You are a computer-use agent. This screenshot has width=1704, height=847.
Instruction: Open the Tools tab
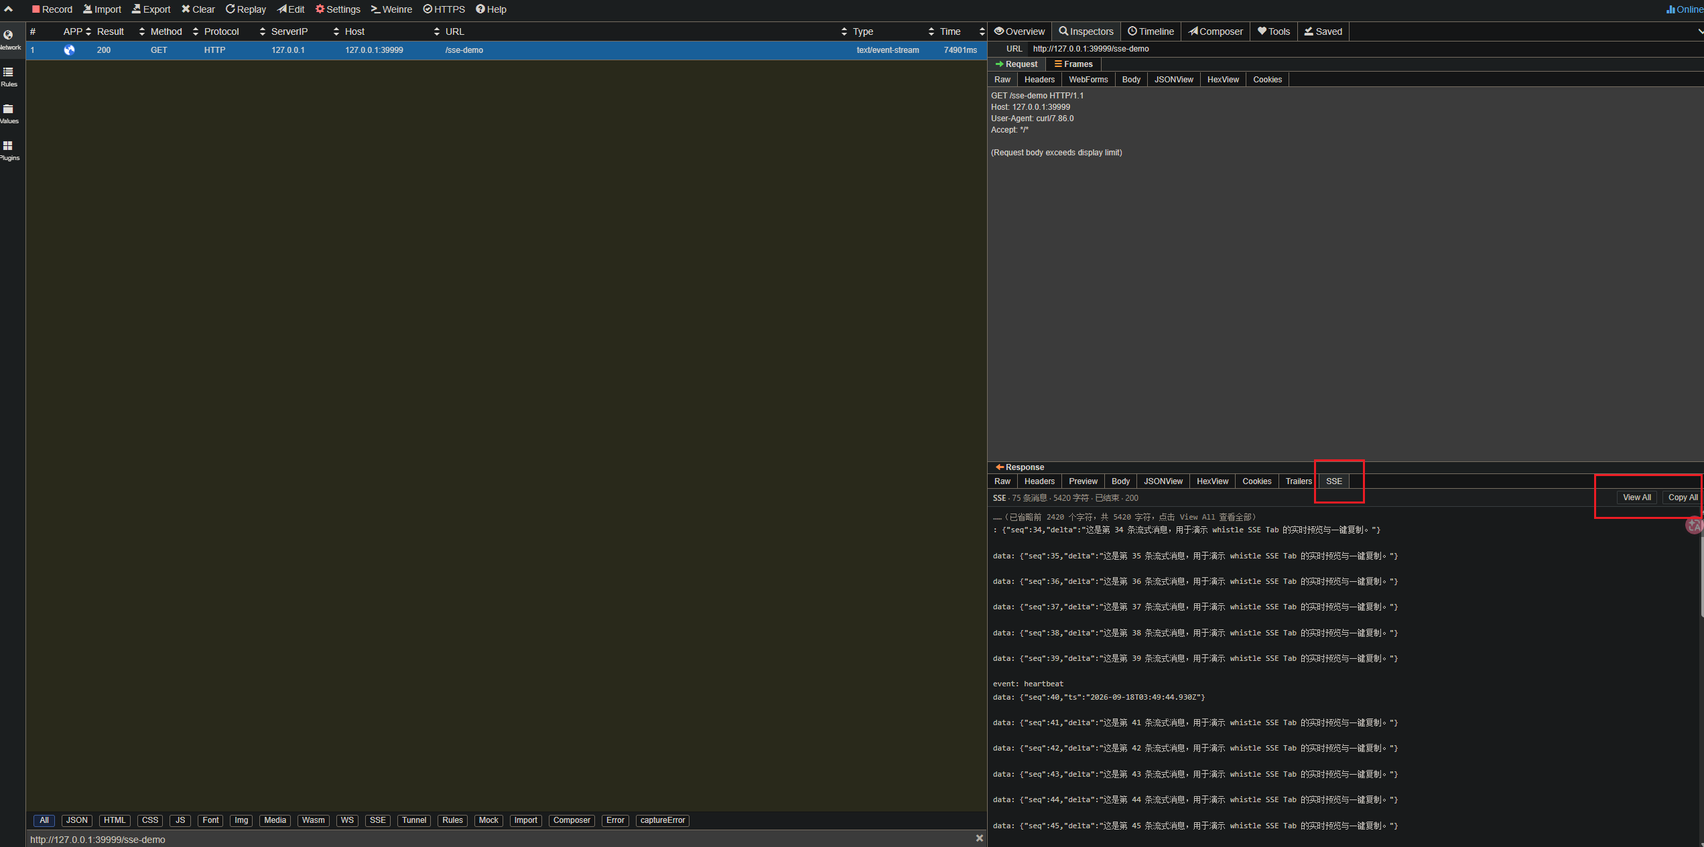(x=1274, y=31)
